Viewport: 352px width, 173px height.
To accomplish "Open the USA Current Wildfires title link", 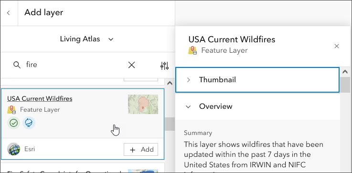I will click(40, 98).
